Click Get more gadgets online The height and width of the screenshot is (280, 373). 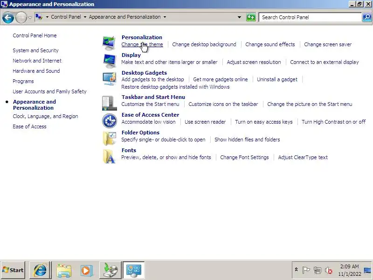pyautogui.click(x=220, y=79)
